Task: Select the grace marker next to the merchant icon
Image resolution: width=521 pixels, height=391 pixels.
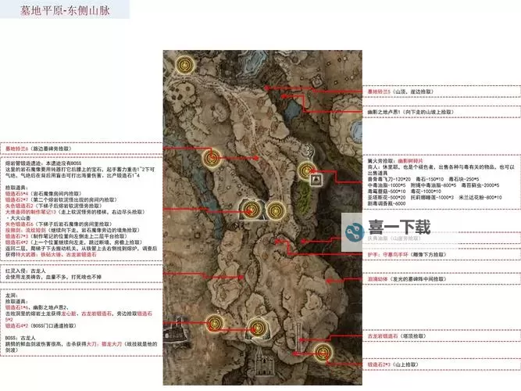Action: pyautogui.click(x=307, y=171)
